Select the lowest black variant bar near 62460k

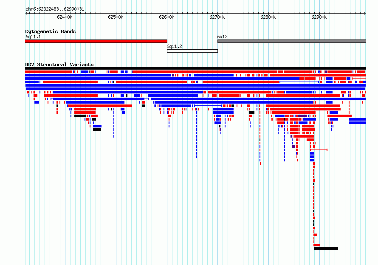[97, 130]
